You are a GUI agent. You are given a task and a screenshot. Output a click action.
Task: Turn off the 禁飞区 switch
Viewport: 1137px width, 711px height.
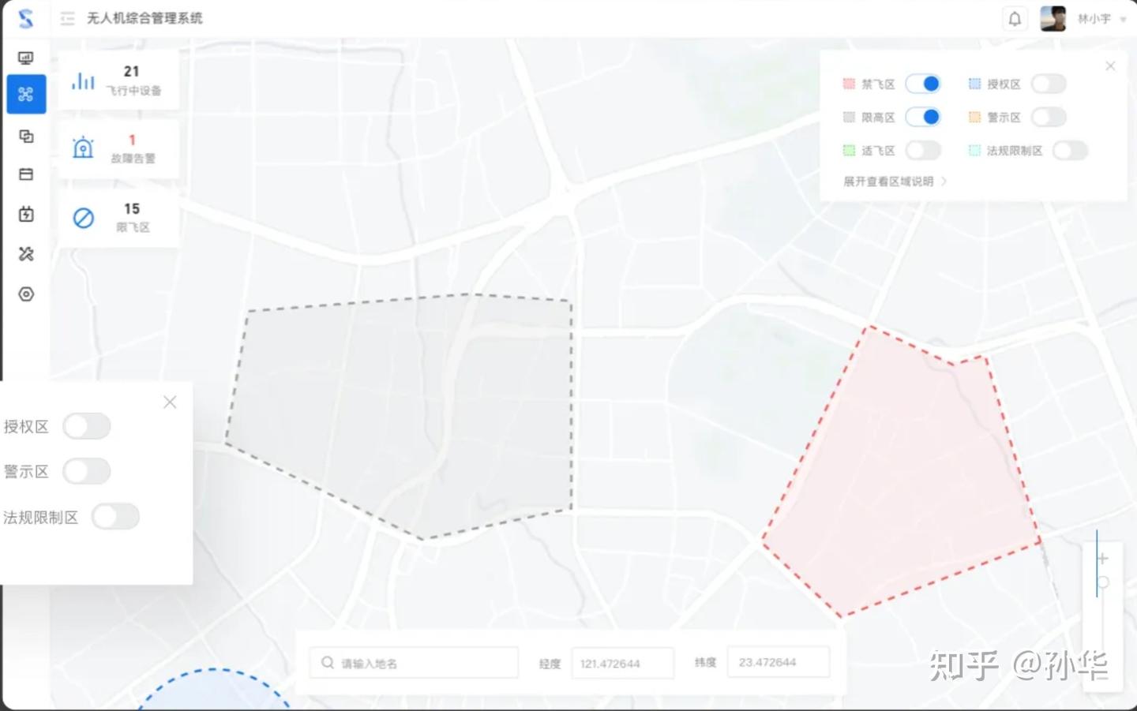[923, 84]
